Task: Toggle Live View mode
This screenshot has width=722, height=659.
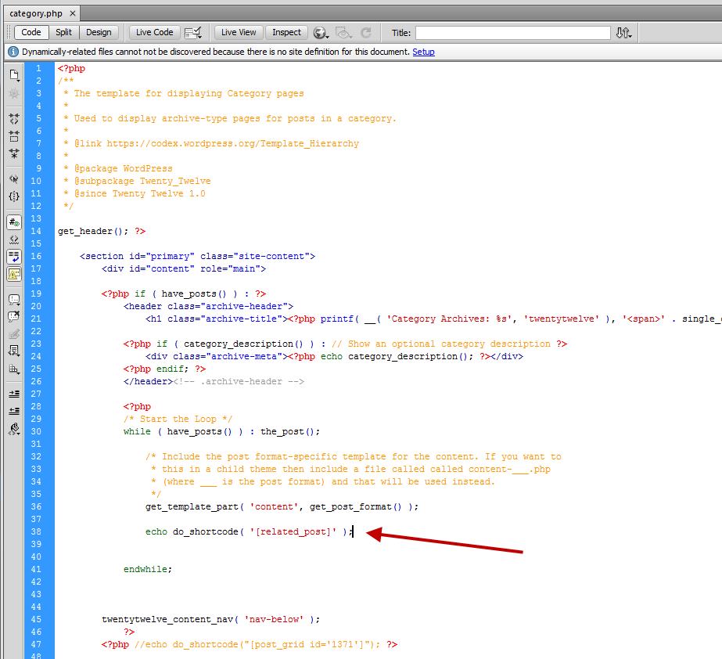Action: click(x=239, y=32)
